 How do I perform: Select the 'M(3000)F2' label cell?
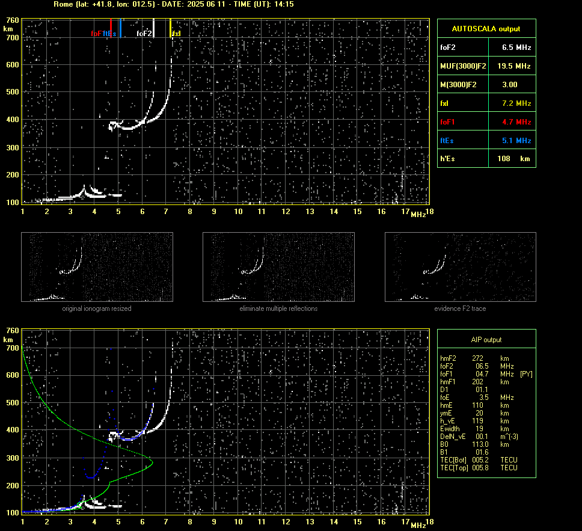463,85
